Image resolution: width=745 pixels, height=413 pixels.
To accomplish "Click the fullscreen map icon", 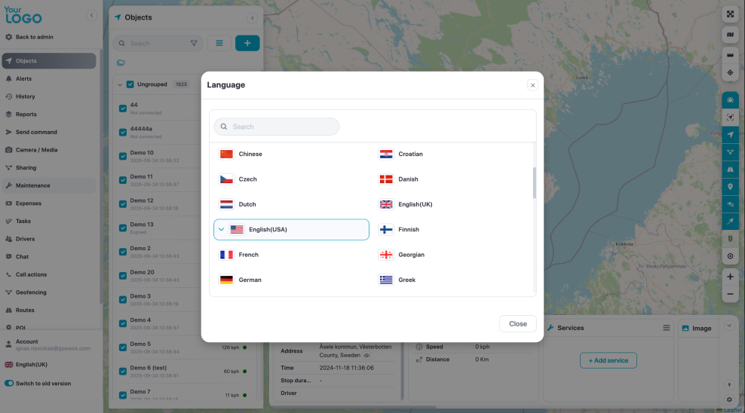I will point(730,14).
